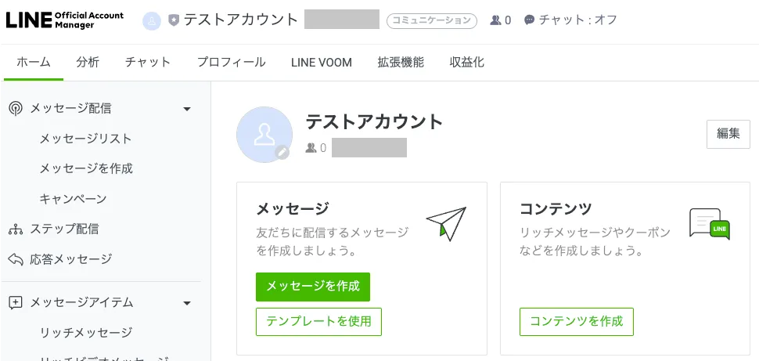The image size is (759, 361).
Task: Click the paper airplane message icon
Action: click(446, 223)
